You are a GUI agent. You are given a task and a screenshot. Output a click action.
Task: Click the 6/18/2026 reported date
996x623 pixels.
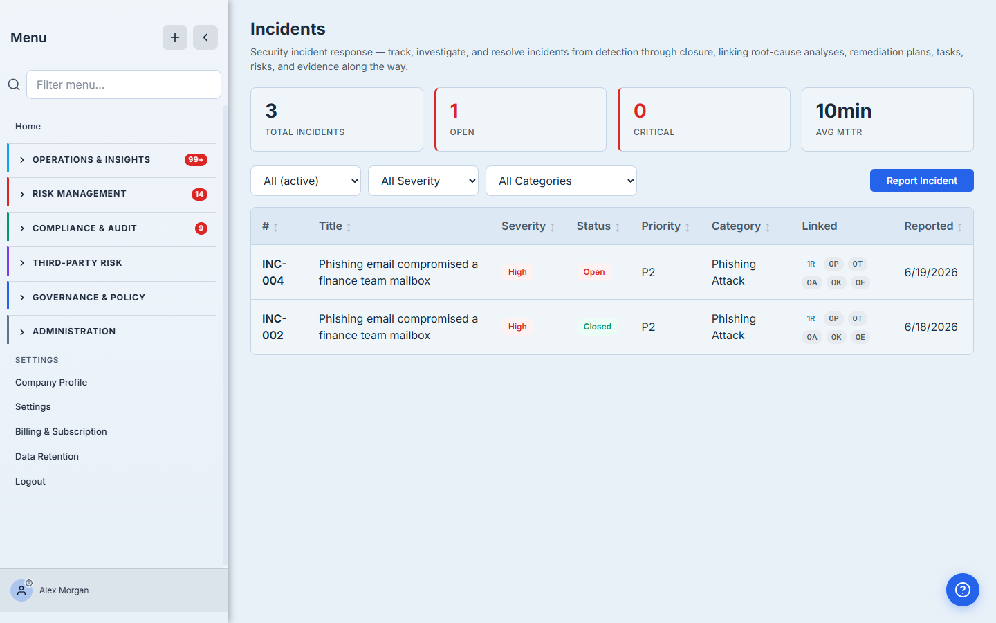[931, 327]
